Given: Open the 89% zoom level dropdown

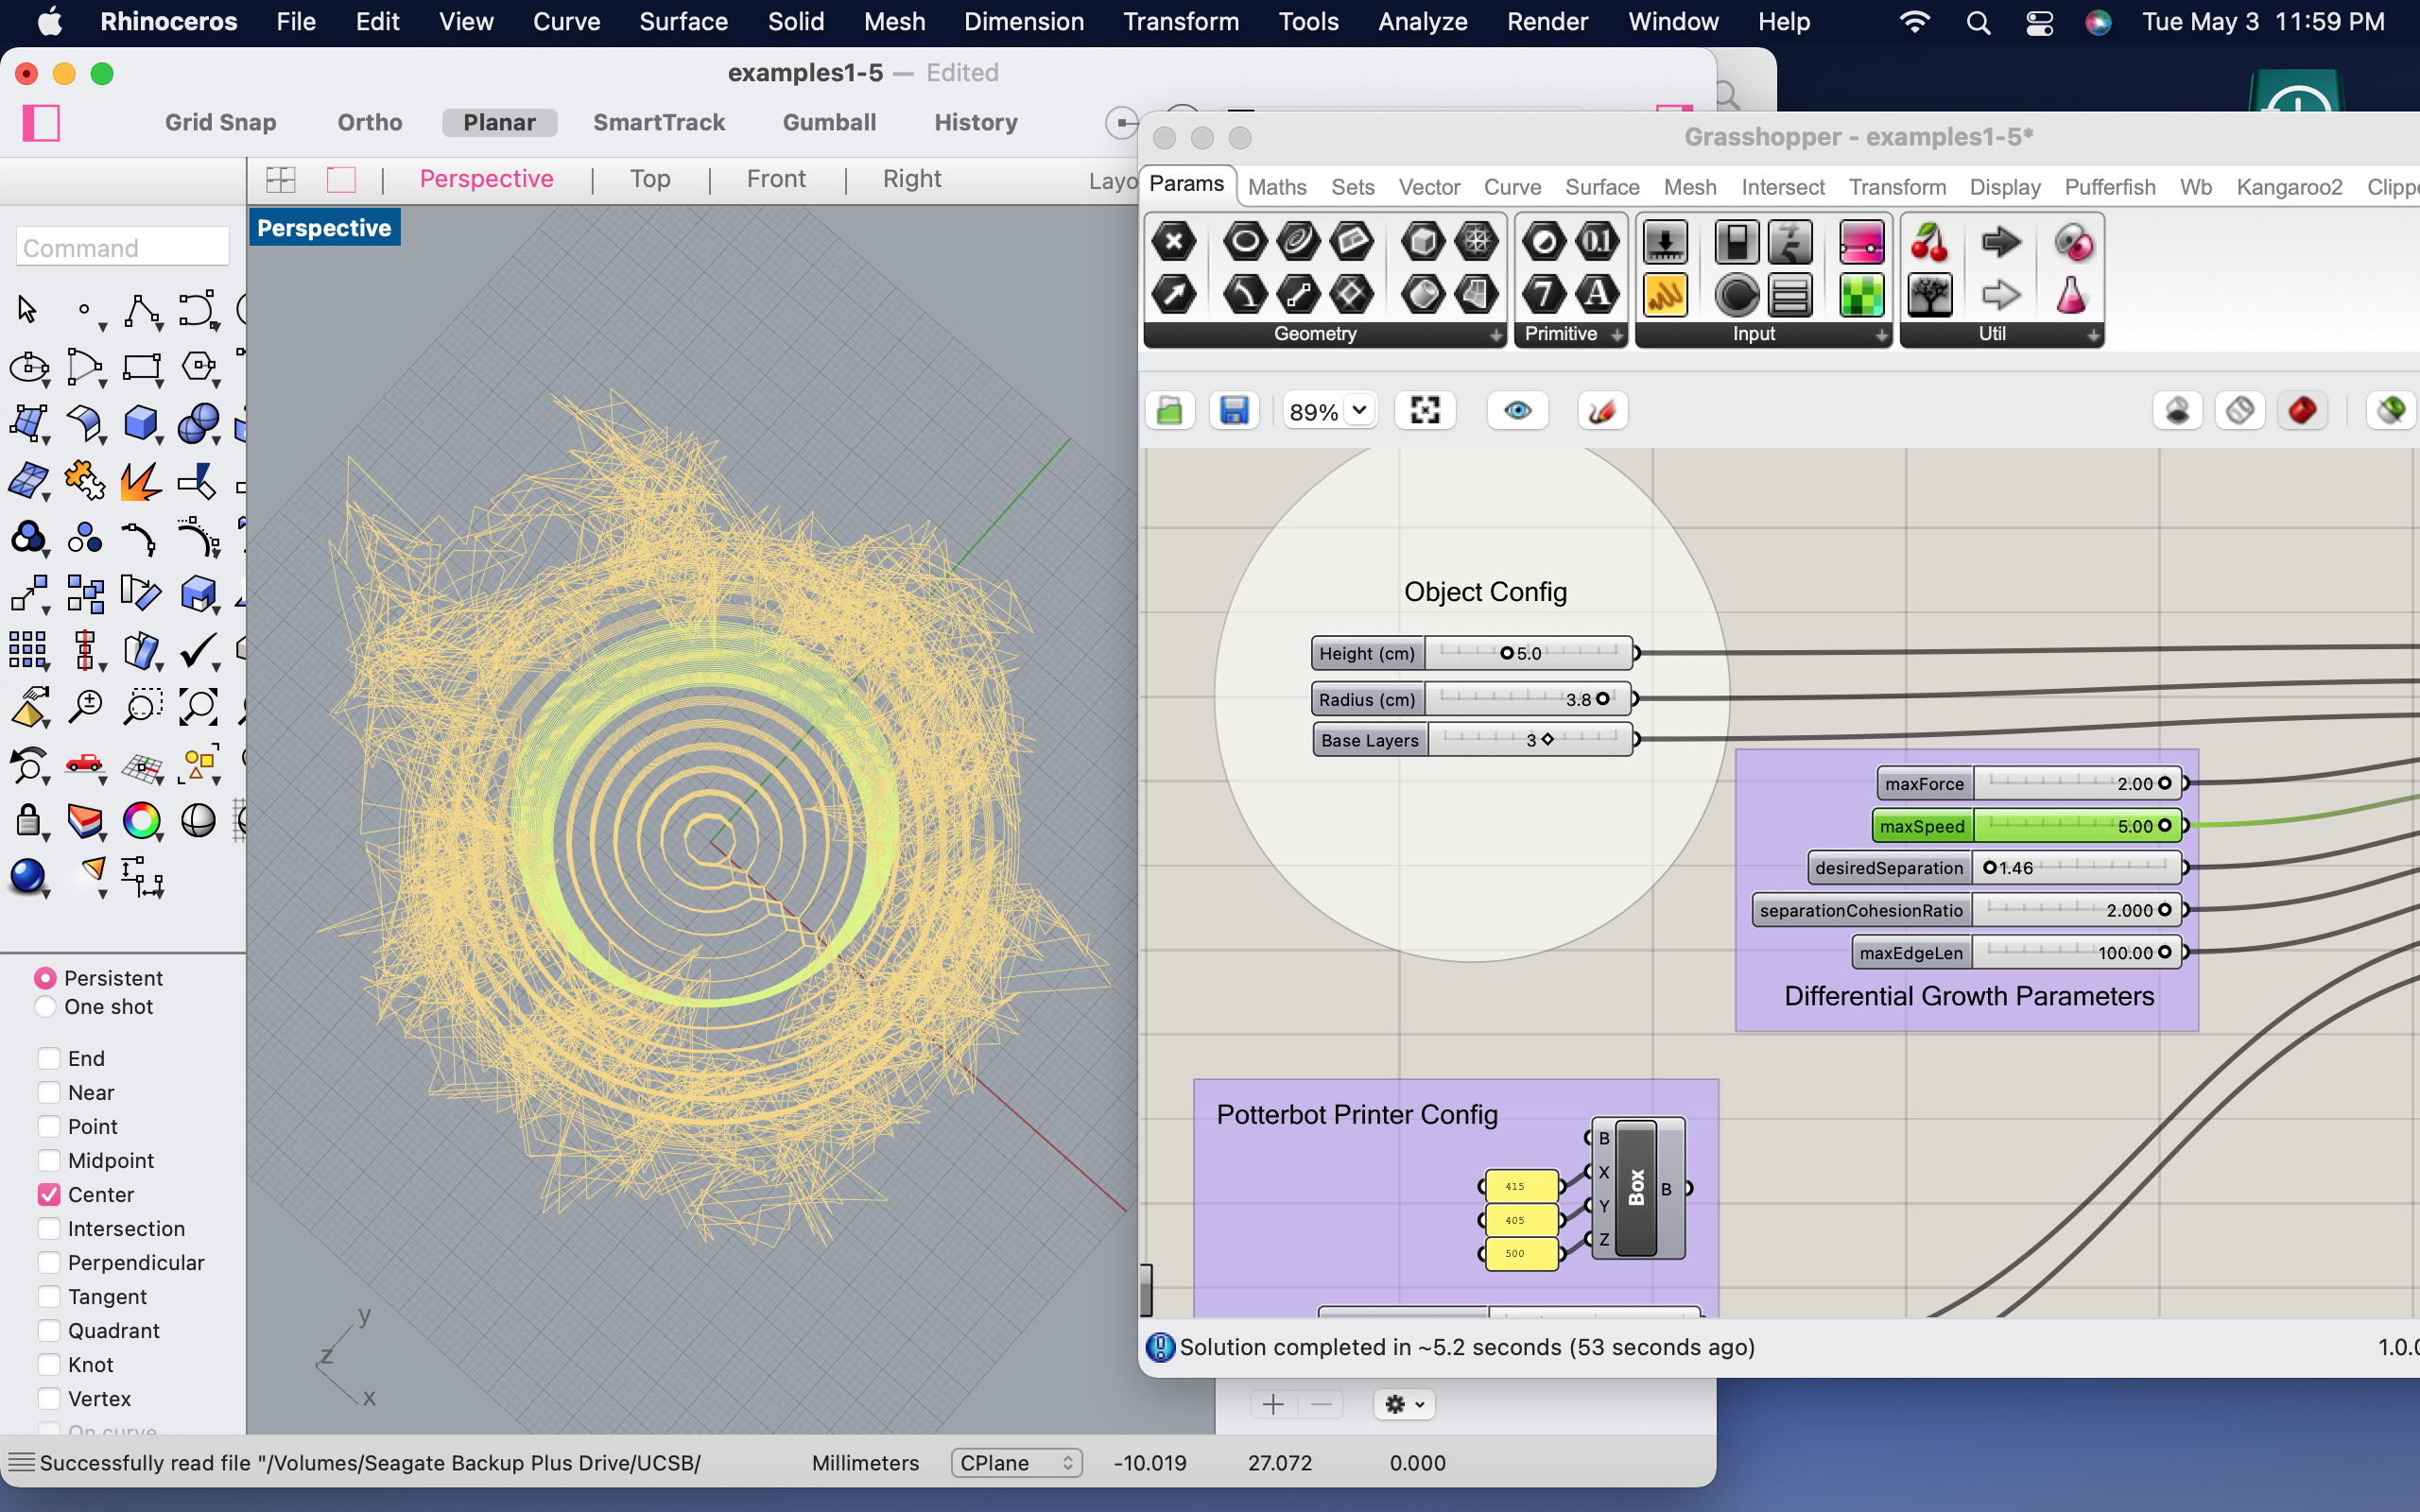Looking at the screenshot, I should 1329,411.
